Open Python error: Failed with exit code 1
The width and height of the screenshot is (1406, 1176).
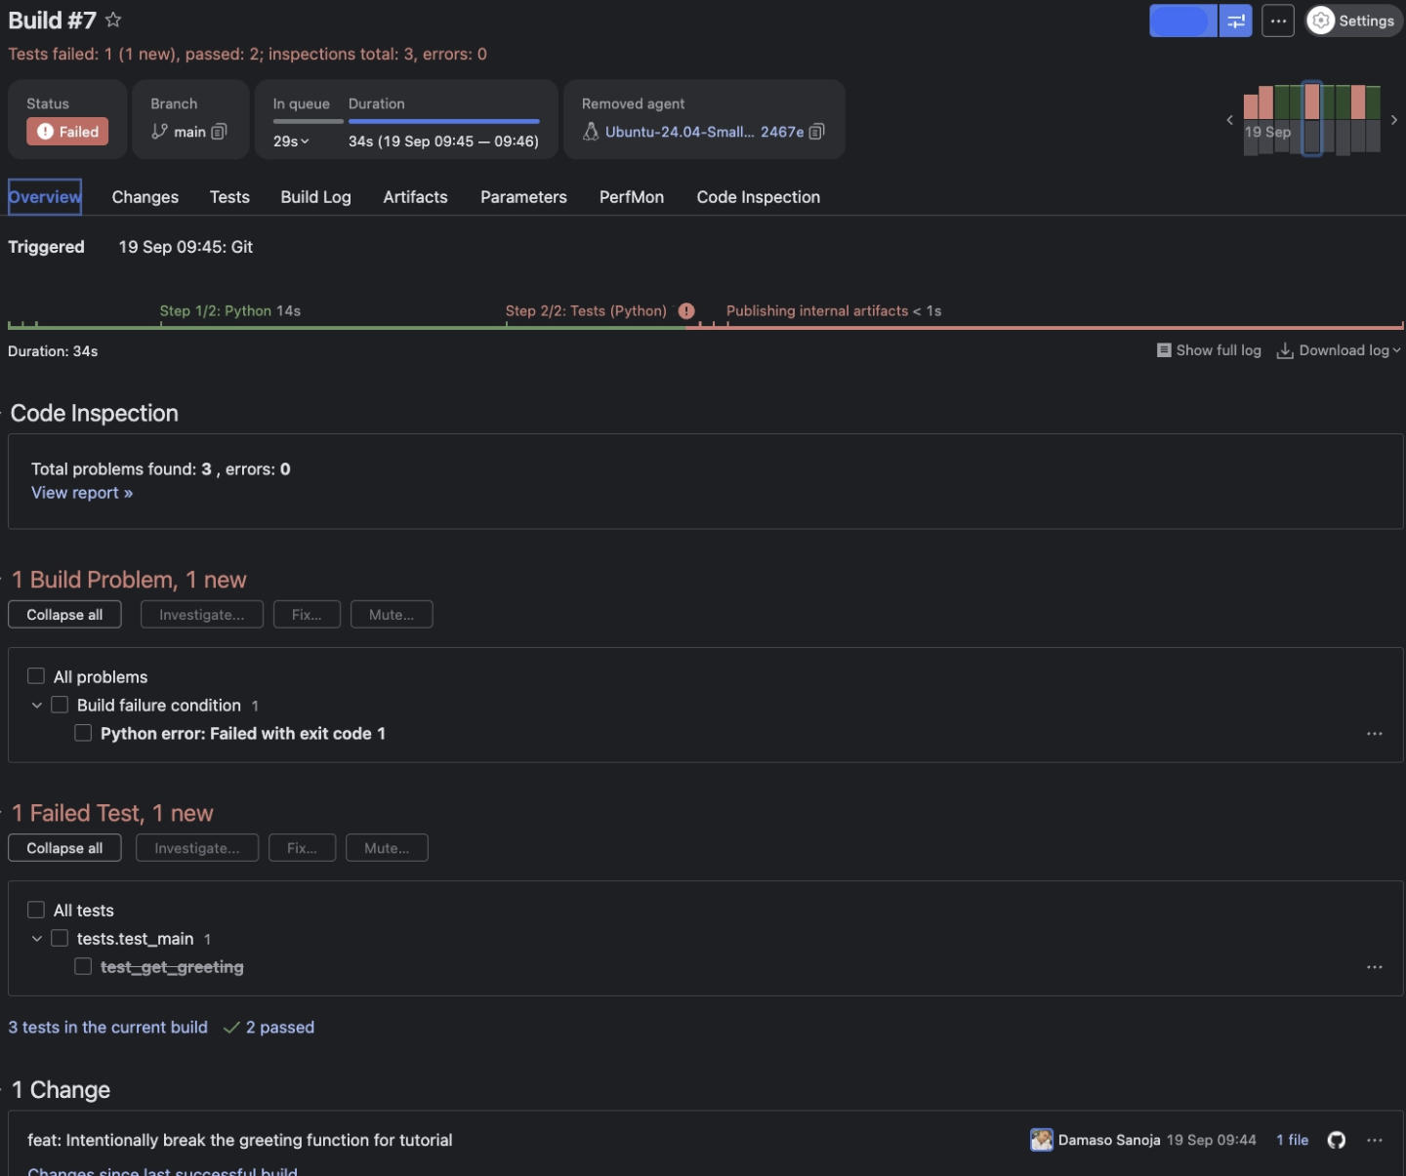click(x=243, y=734)
